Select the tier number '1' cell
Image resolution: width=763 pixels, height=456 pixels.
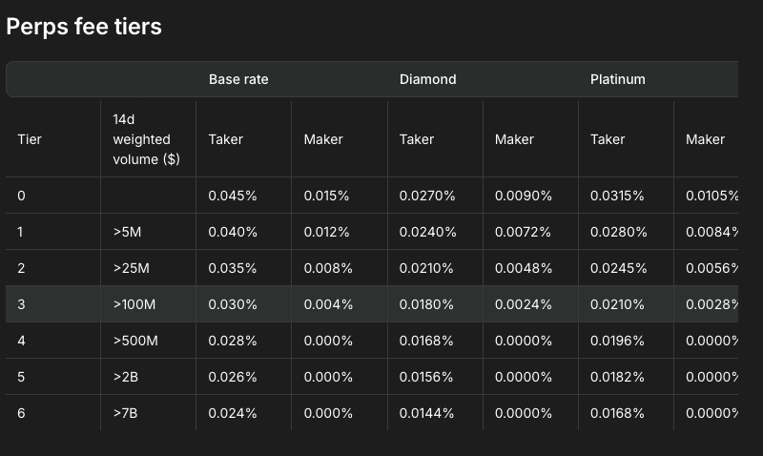point(20,232)
